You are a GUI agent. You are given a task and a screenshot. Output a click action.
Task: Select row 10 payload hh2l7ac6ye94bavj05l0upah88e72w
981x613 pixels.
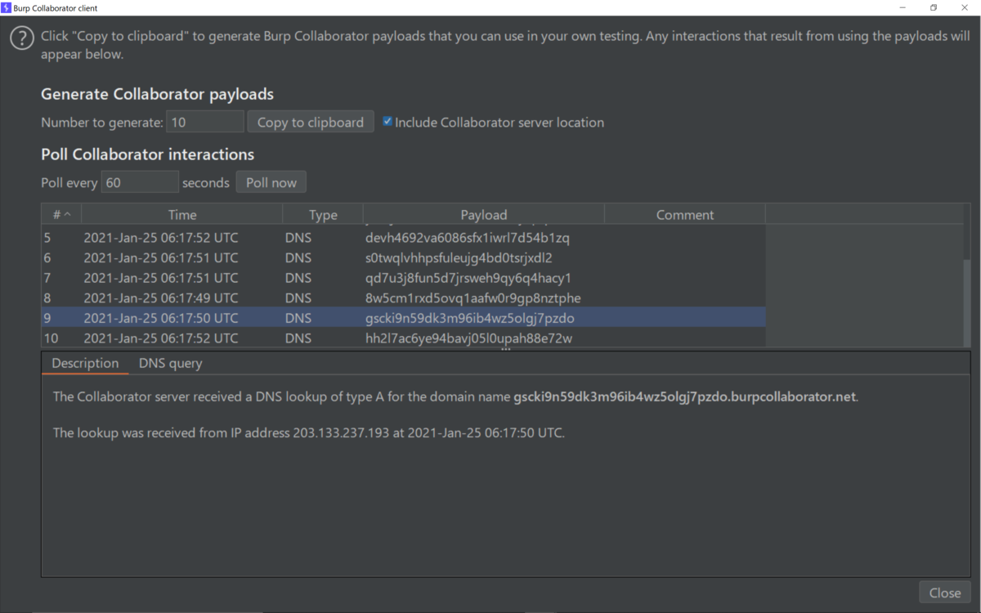point(469,338)
